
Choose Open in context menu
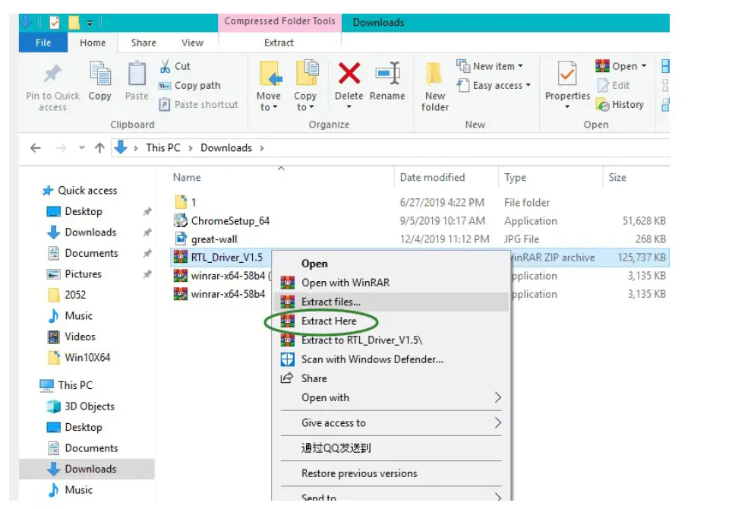coord(314,264)
